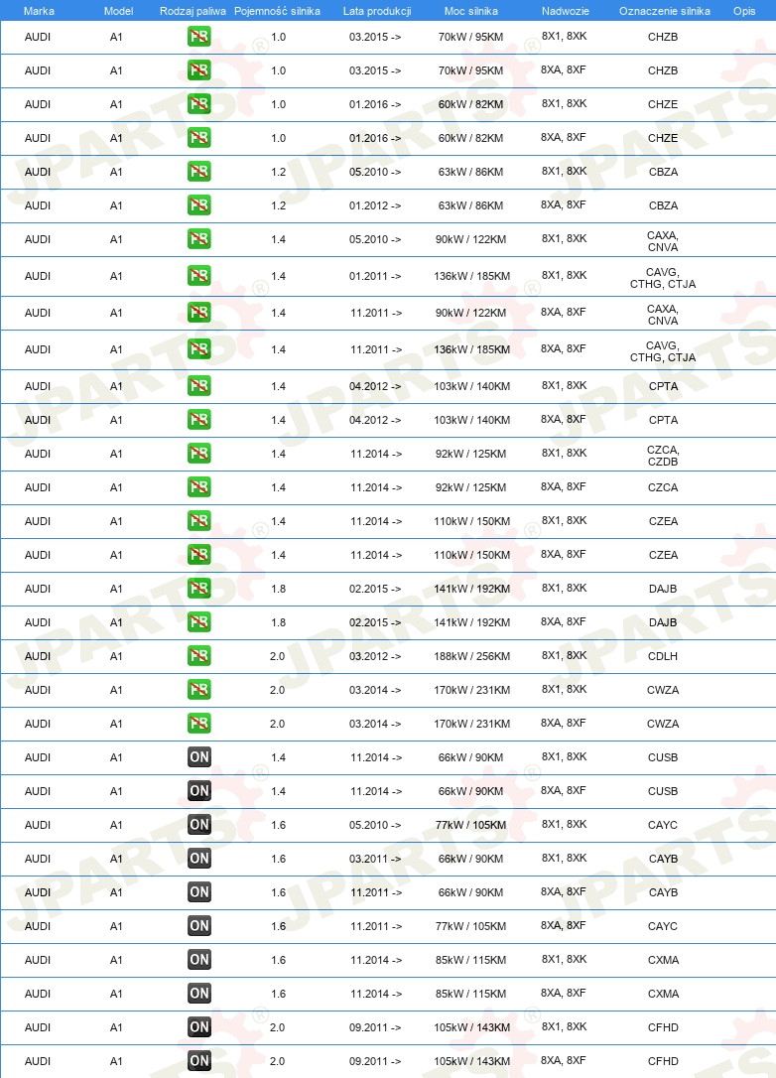Image resolution: width=776 pixels, height=1078 pixels.
Task: Click the ON diesel icon in the CUSB 8X1, 8XK row
Action: point(199,757)
